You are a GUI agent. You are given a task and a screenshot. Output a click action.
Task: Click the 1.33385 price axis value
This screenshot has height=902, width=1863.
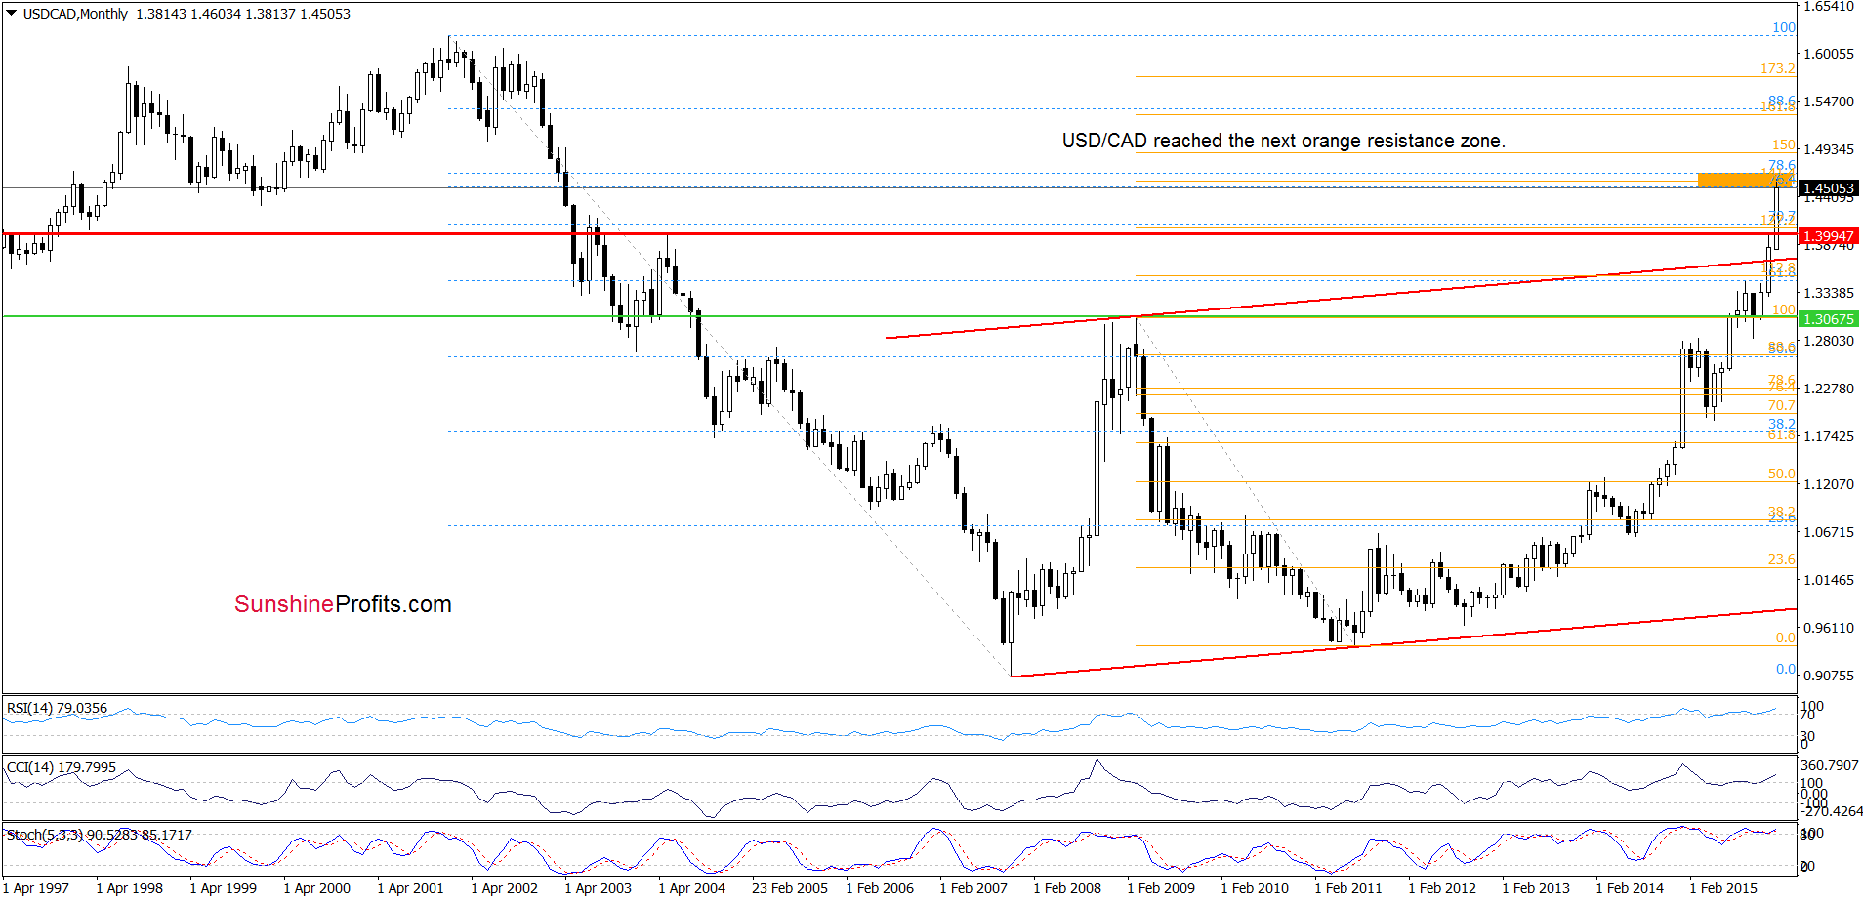click(1829, 293)
